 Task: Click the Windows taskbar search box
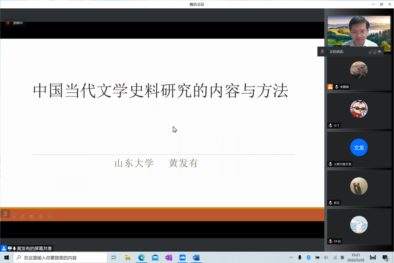tap(60, 258)
